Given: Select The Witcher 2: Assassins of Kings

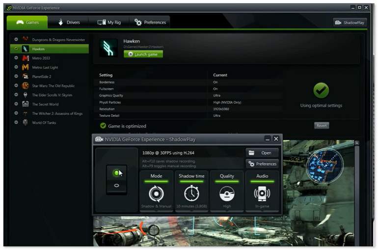Looking at the screenshot, I should pyautogui.click(x=50, y=113).
